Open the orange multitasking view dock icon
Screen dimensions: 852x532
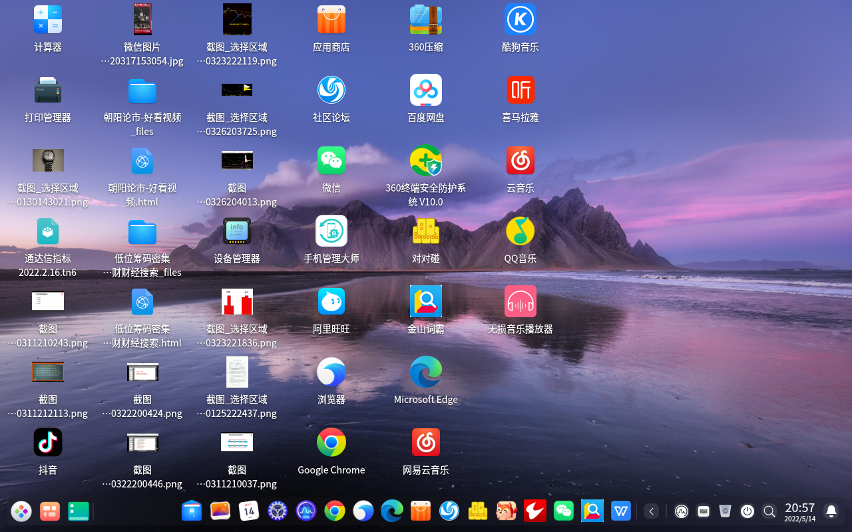(50, 511)
